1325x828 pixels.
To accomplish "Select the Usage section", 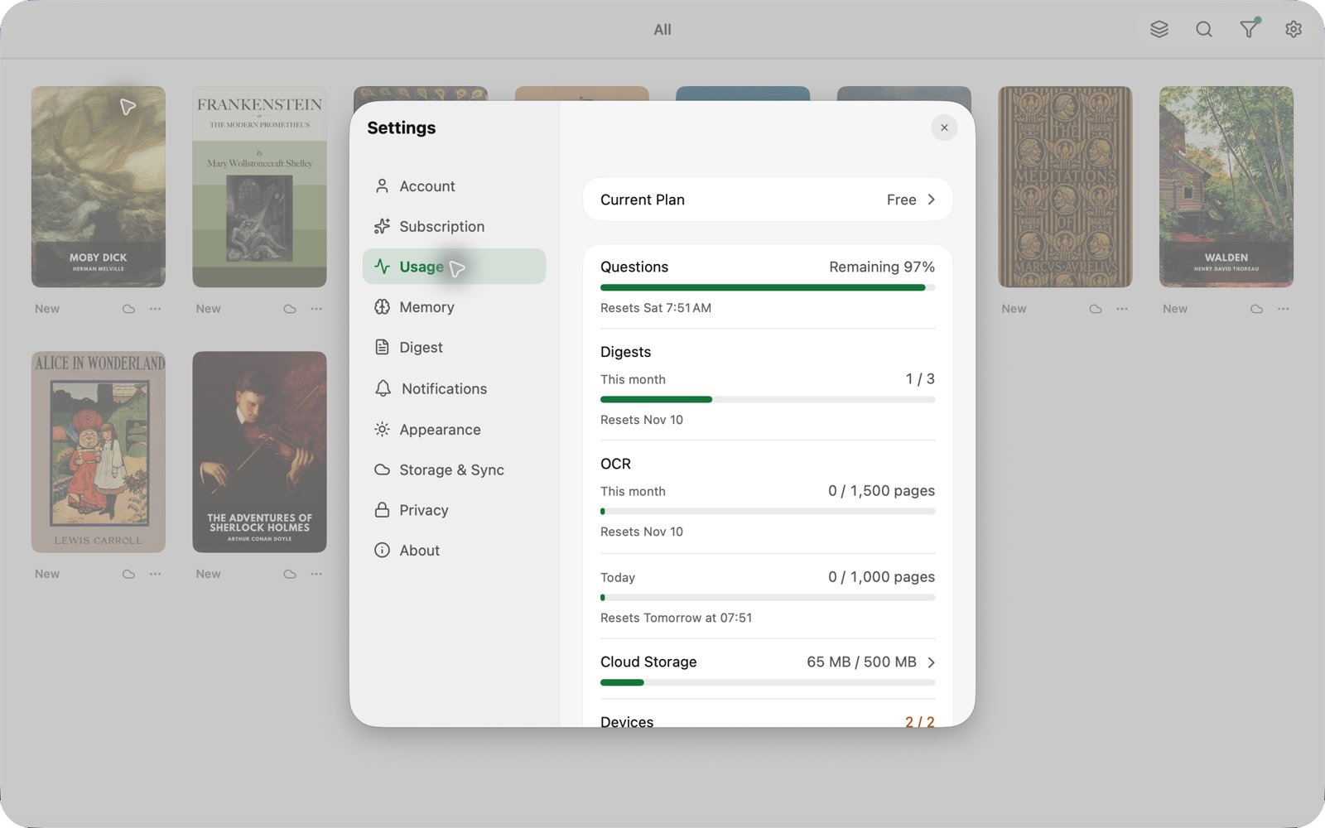I will [454, 267].
